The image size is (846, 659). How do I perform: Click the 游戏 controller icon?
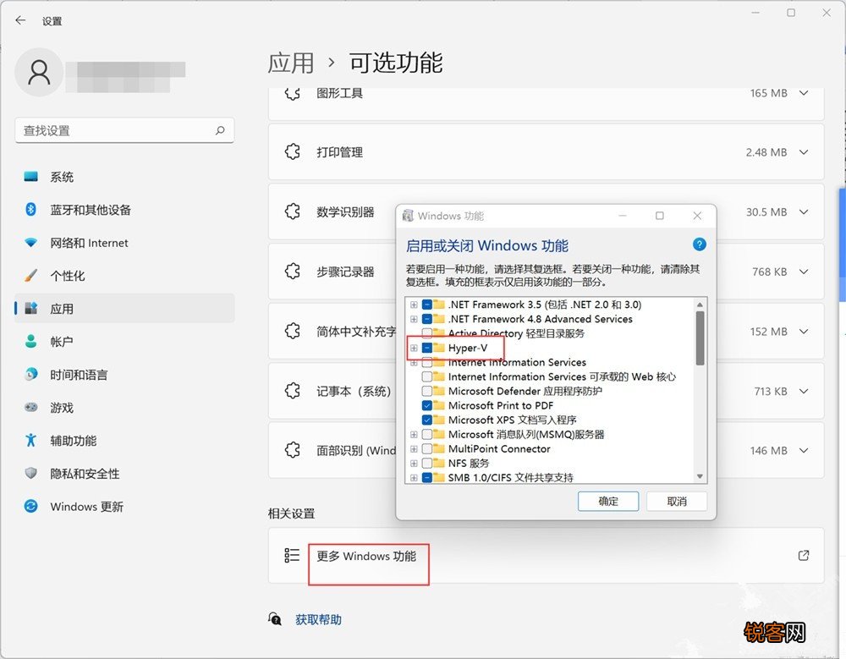[31, 407]
